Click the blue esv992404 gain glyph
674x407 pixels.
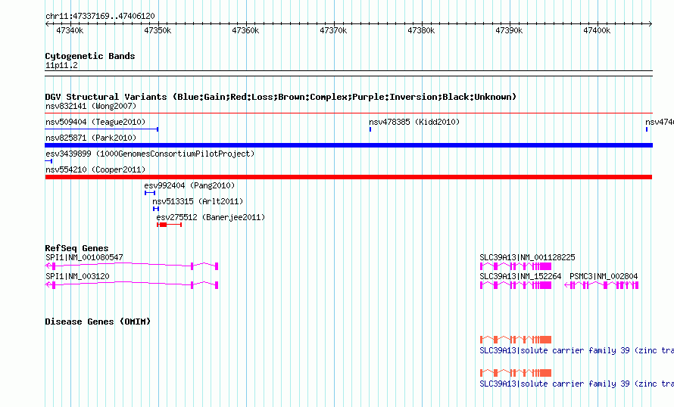[x=150, y=193]
